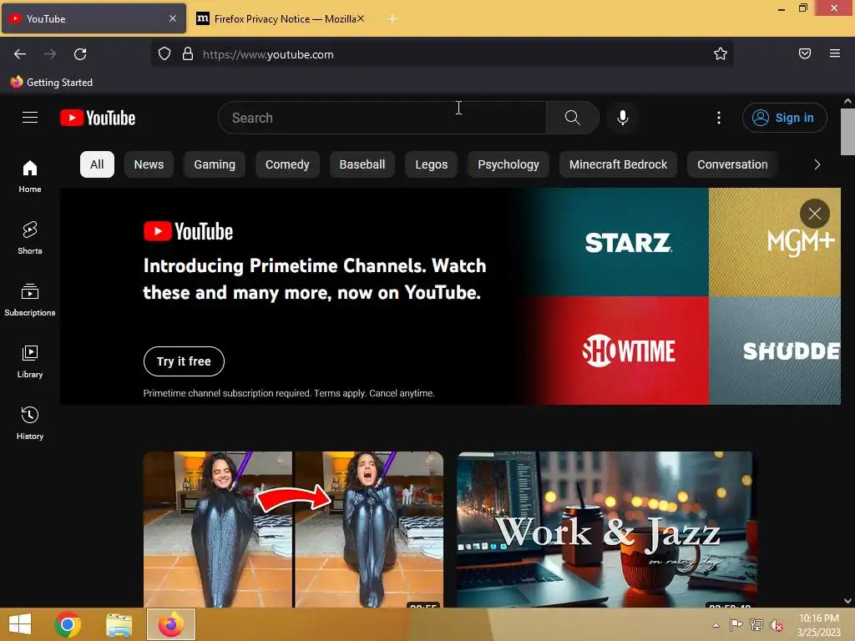Reload the current page
Image resolution: width=855 pixels, height=641 pixels.
[80, 54]
